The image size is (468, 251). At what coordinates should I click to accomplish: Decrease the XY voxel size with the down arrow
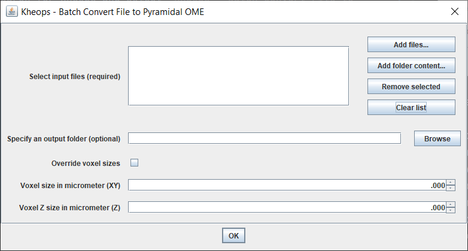pyautogui.click(x=451, y=188)
